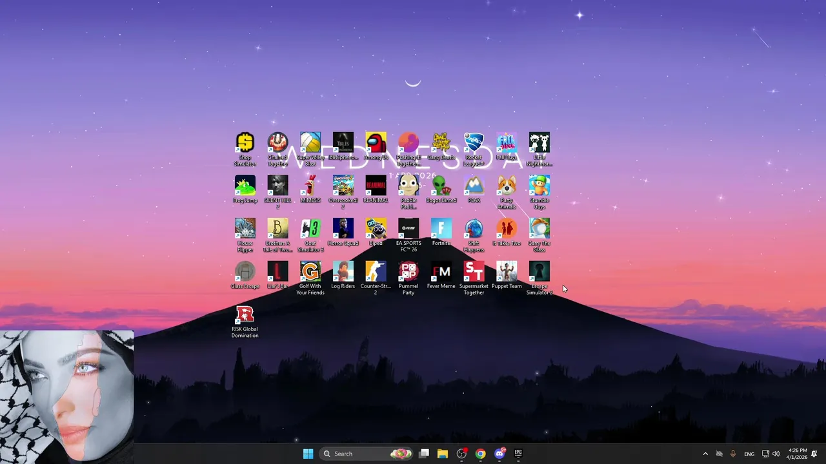826x464 pixels.
Task: Open the volume control tray icon
Action: click(776, 454)
